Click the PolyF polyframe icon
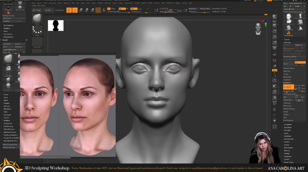The image size is (308, 172). pyautogui.click(x=274, y=103)
